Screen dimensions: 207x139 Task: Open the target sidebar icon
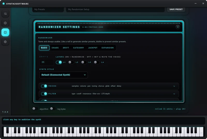coord(5,23)
